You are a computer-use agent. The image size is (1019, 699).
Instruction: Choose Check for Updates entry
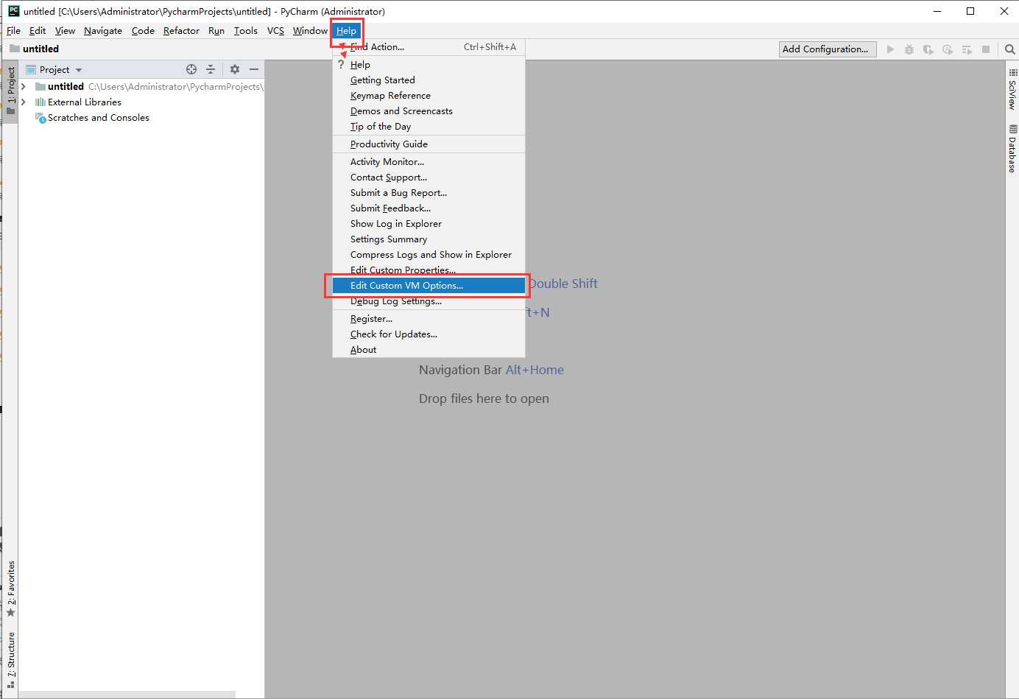429,334
